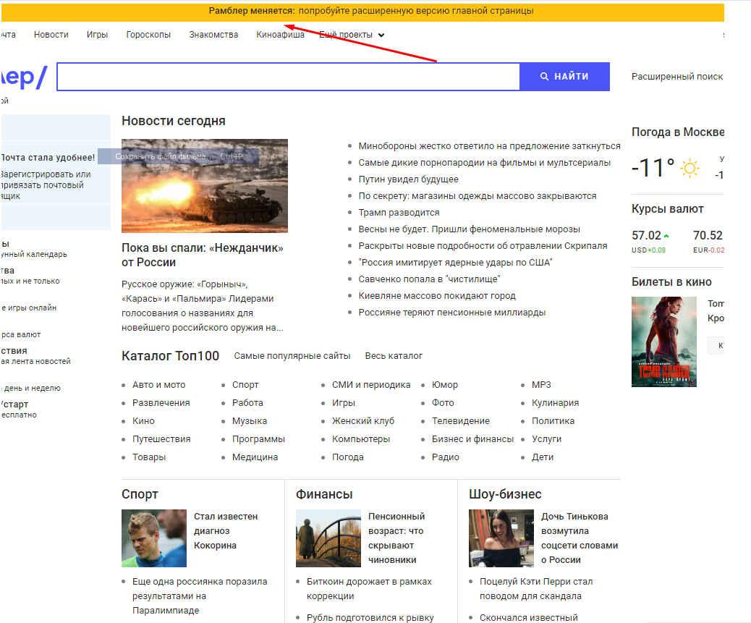Open Погода в Москве heading
Screen dimensions: 751x623
[x=678, y=132]
